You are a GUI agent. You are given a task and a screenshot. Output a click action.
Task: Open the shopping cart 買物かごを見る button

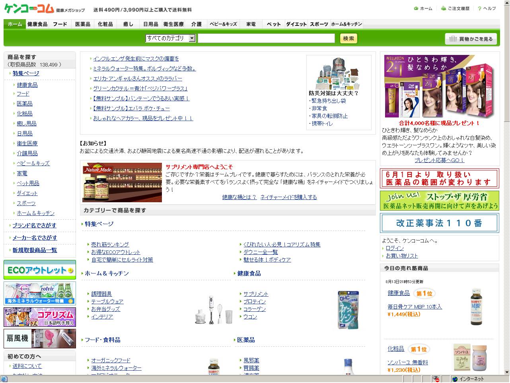[471, 39]
